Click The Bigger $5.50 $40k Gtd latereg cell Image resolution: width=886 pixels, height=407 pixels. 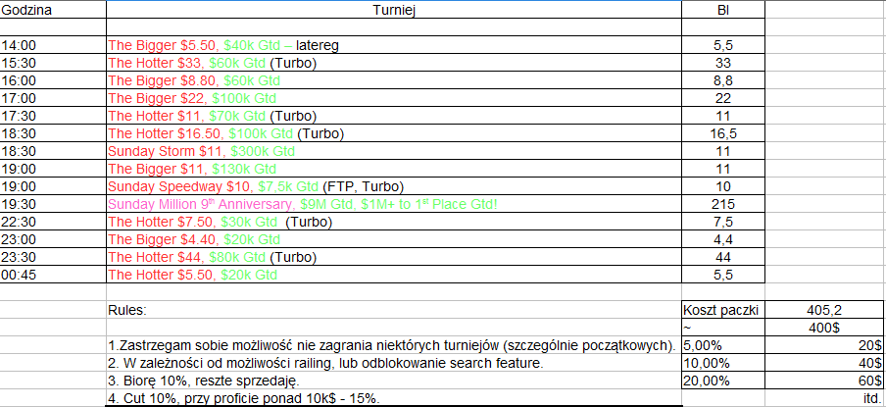(394, 45)
